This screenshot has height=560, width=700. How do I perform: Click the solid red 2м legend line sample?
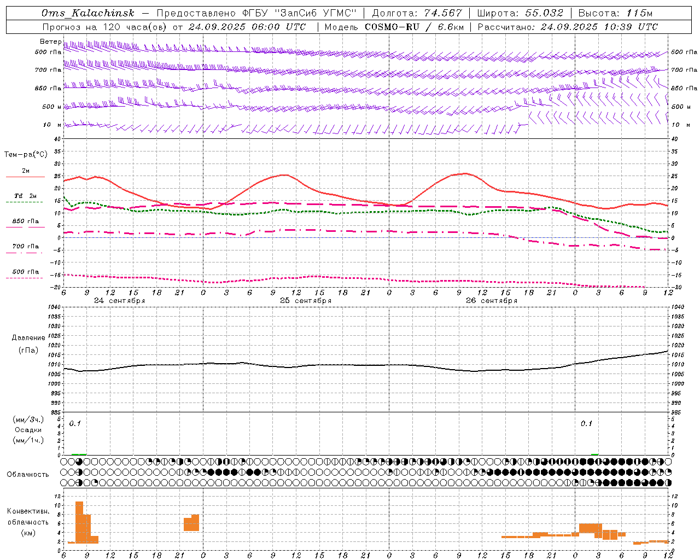click(25, 177)
